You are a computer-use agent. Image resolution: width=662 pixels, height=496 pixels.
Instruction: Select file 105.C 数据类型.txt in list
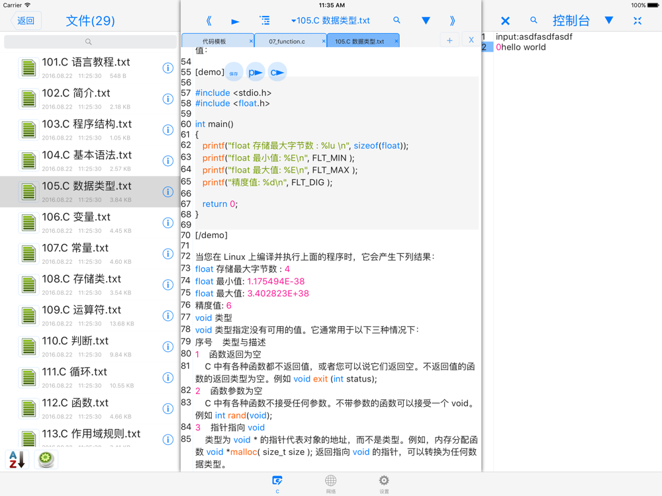89,192
